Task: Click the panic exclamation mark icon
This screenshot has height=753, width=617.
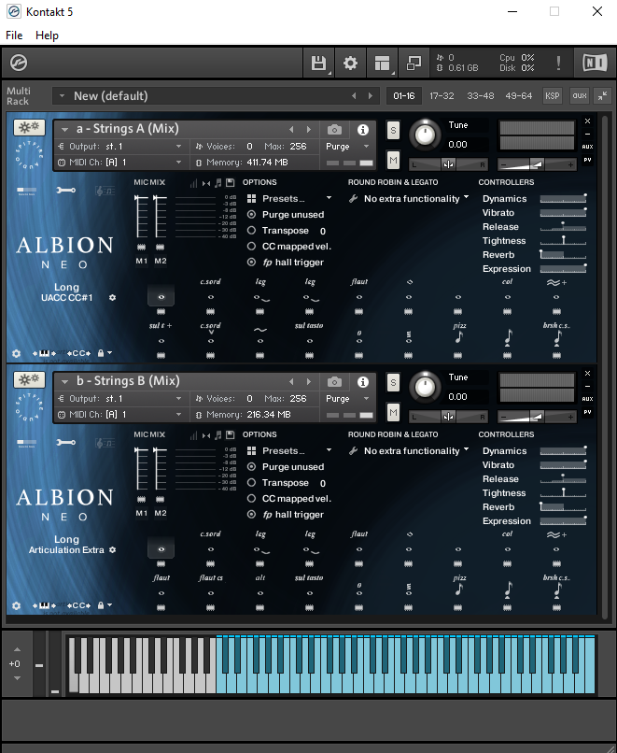Action: [x=558, y=63]
